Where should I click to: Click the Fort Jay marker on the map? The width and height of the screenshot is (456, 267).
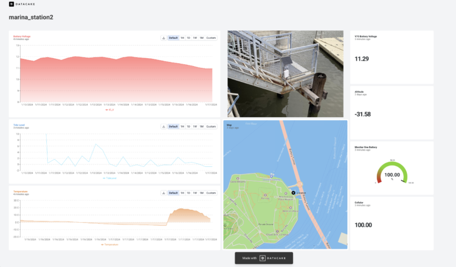pyautogui.click(x=265, y=195)
